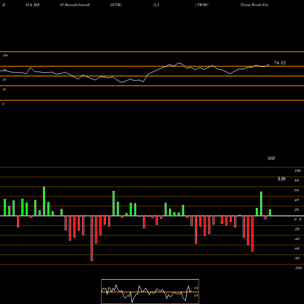Screen dimensions: 304x304
Task: Click the '19' label in mini chart
Action: (x=196, y=295)
